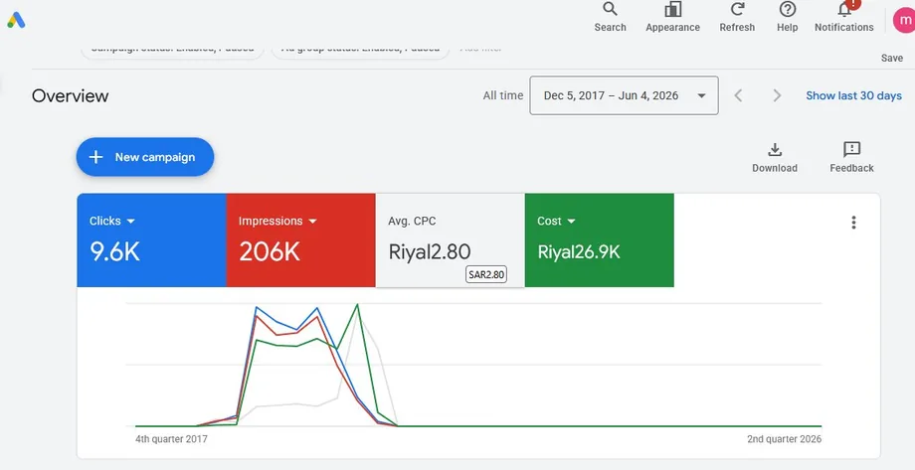
Task: Click the SAR2.80 tooltip
Action: click(486, 274)
